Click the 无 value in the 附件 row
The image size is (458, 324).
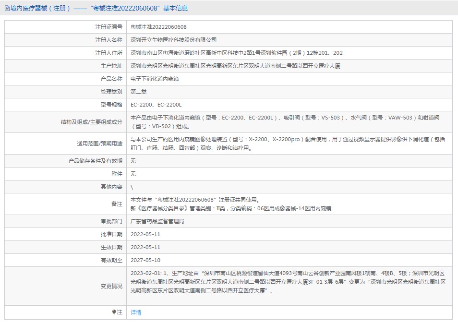[x=133, y=174]
